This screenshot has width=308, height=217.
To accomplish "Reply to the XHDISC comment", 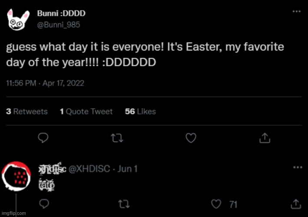I will (43, 204).
